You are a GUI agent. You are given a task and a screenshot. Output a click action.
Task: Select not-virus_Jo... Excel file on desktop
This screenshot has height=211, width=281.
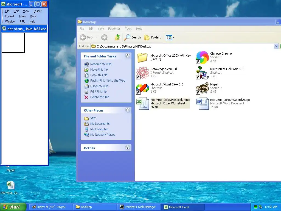tap(11, 187)
